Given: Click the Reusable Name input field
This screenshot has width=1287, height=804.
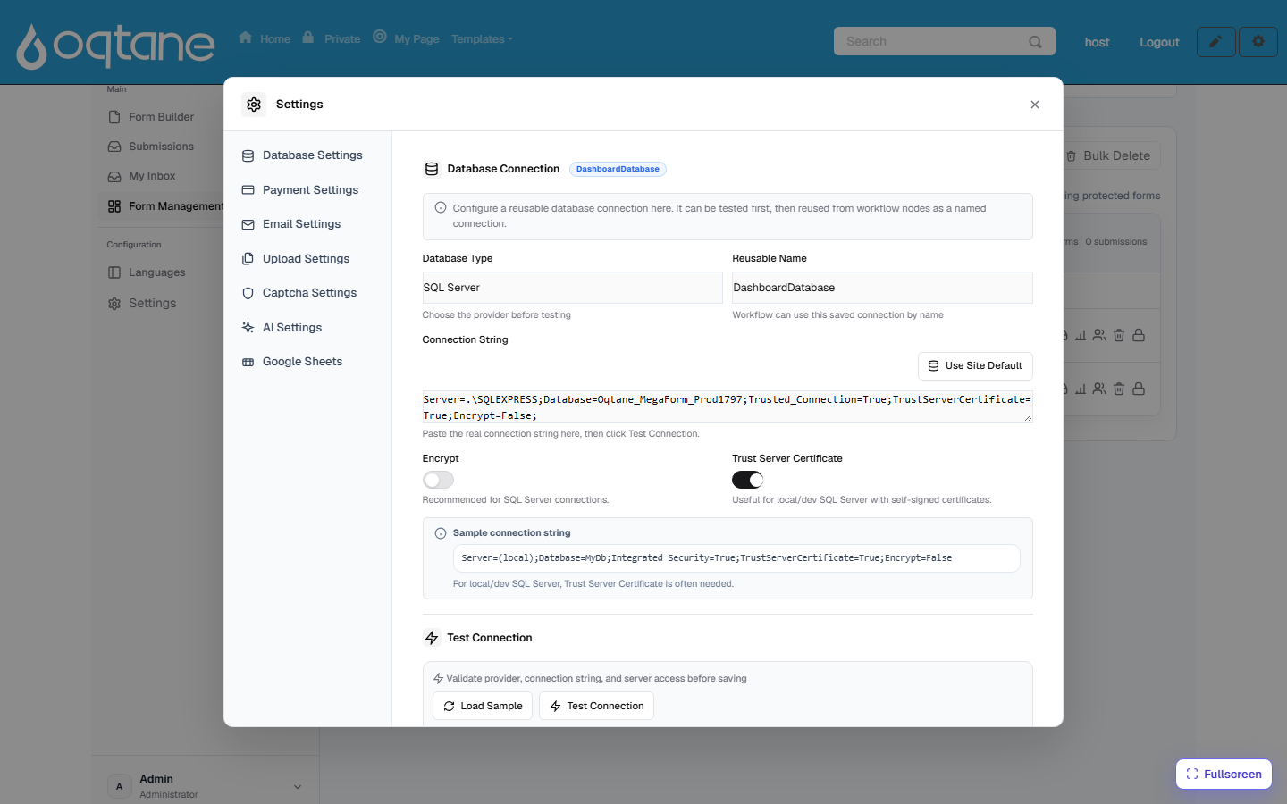Looking at the screenshot, I should 882,288.
